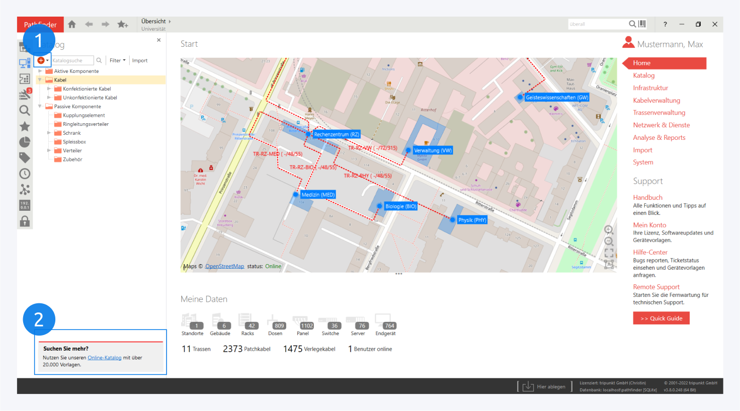Open the Filter dropdown in catalog
Viewport: 740px width, 411px height.
(x=117, y=60)
